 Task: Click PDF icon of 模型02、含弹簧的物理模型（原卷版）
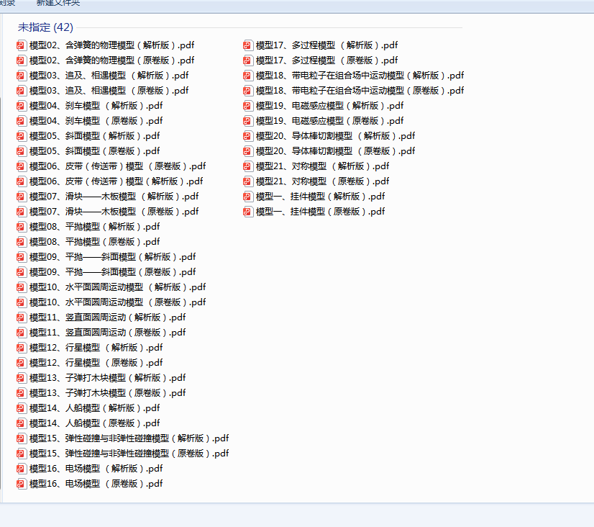(x=22, y=60)
